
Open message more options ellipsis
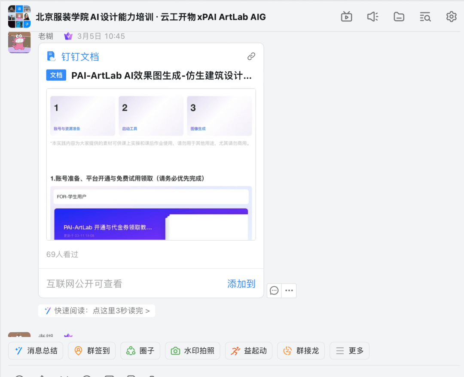pyautogui.click(x=289, y=291)
